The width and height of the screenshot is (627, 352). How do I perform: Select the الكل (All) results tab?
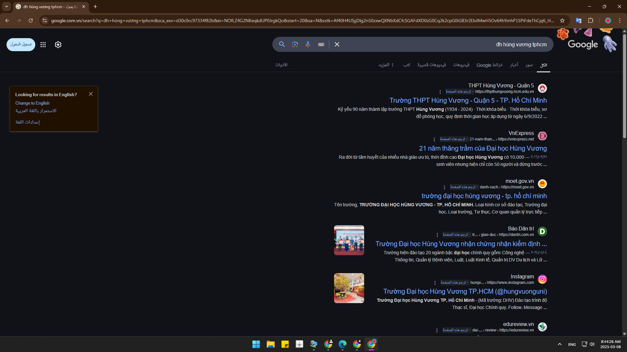click(543, 65)
